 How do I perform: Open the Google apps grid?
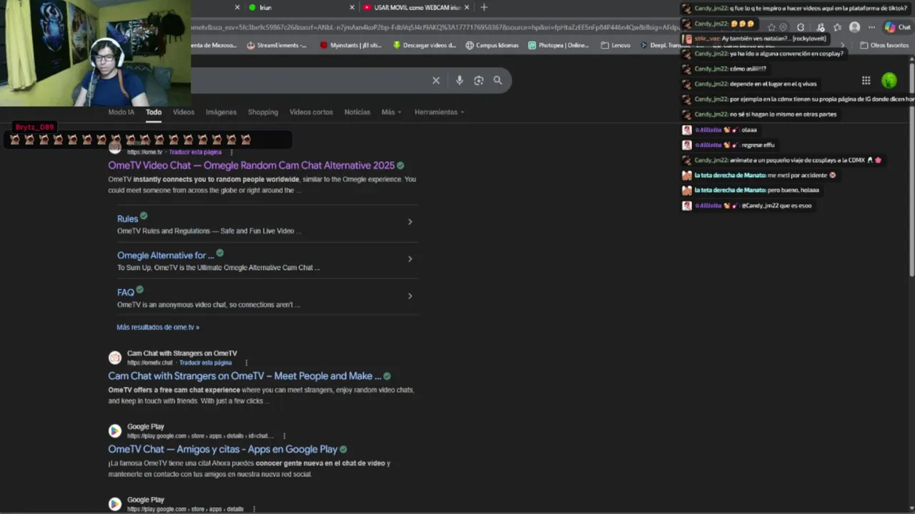(866, 81)
